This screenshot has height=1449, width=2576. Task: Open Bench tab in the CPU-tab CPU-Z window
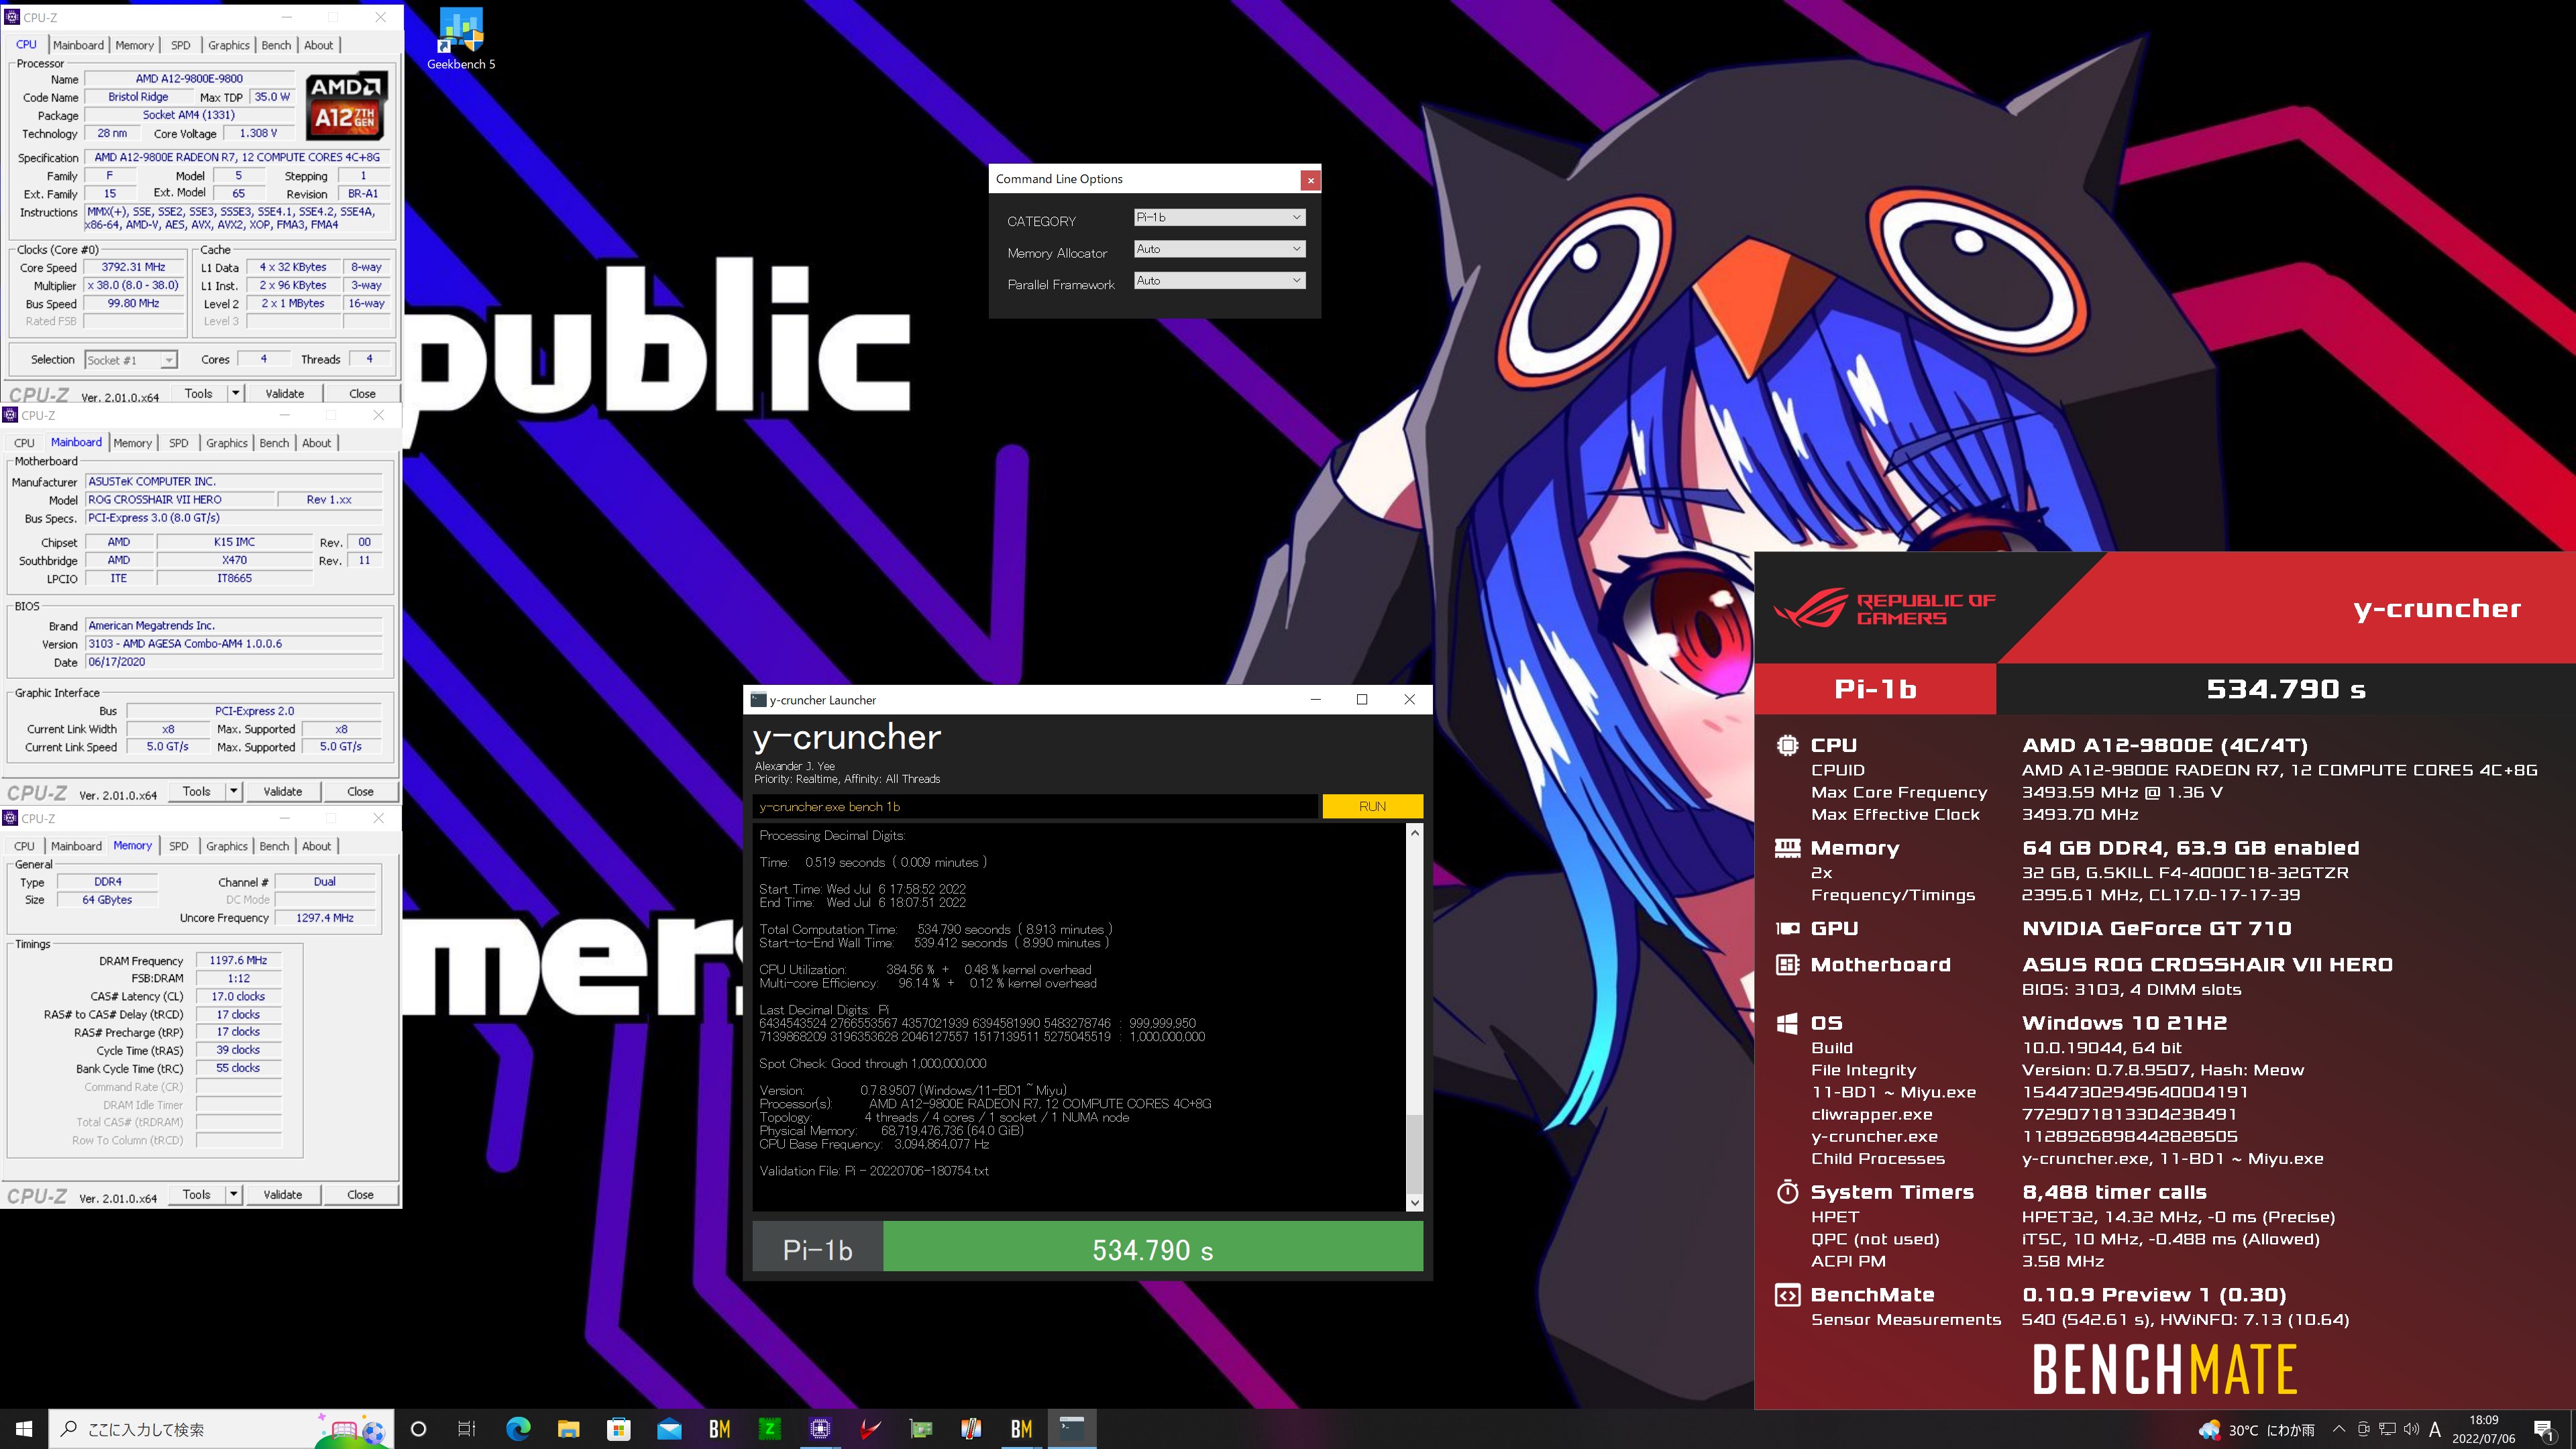tap(276, 45)
